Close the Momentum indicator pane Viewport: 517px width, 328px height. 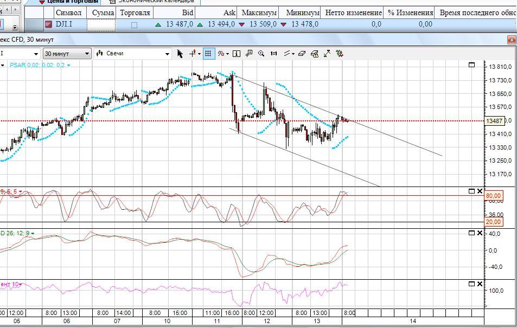click(480, 284)
